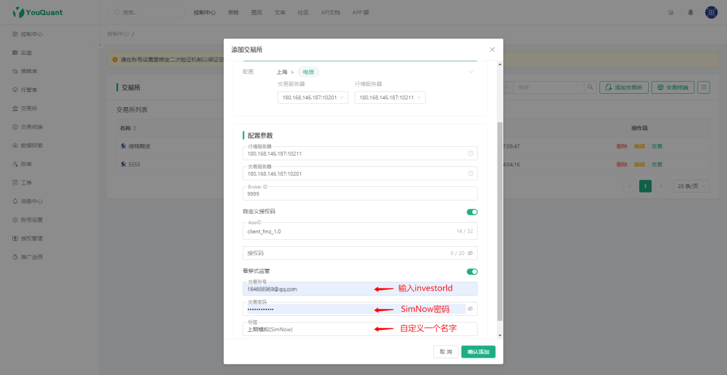This screenshot has height=375, width=727.
Task: Cancel the dialog with 取消
Action: [446, 352]
